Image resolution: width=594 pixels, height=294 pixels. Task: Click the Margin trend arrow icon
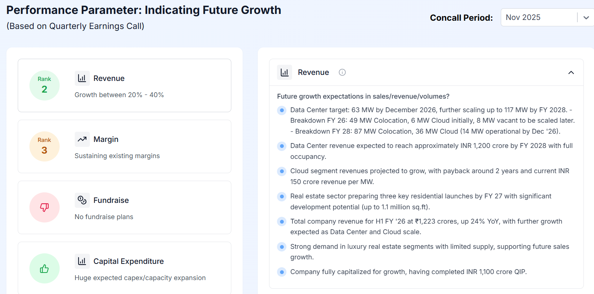click(82, 139)
